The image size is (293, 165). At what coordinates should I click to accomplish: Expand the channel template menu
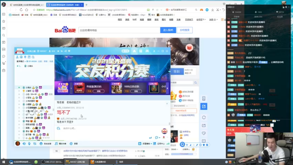(x=145, y=144)
